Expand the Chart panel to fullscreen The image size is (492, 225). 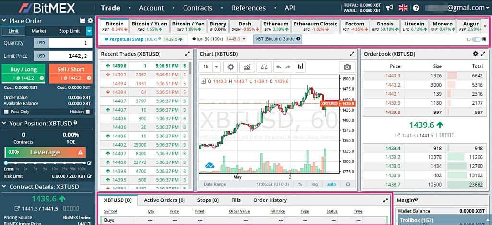click(352, 54)
